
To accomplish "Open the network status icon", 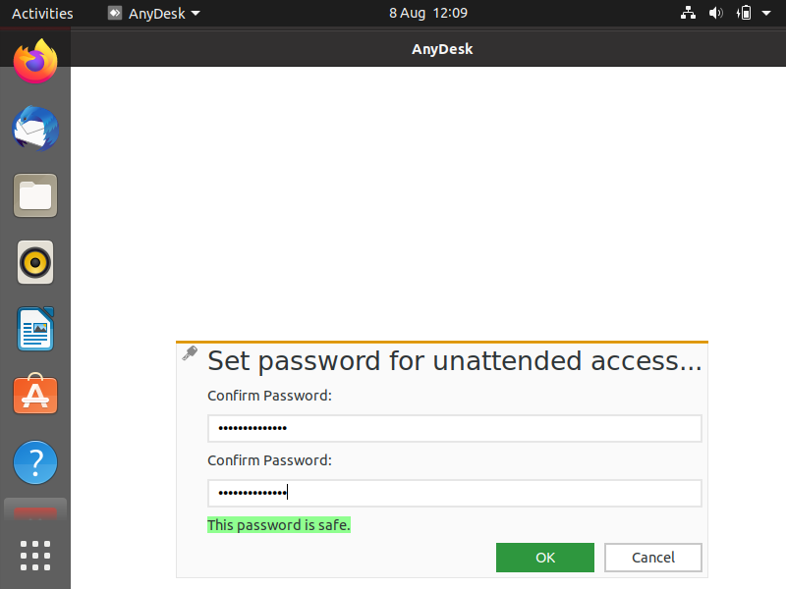I will coord(688,13).
